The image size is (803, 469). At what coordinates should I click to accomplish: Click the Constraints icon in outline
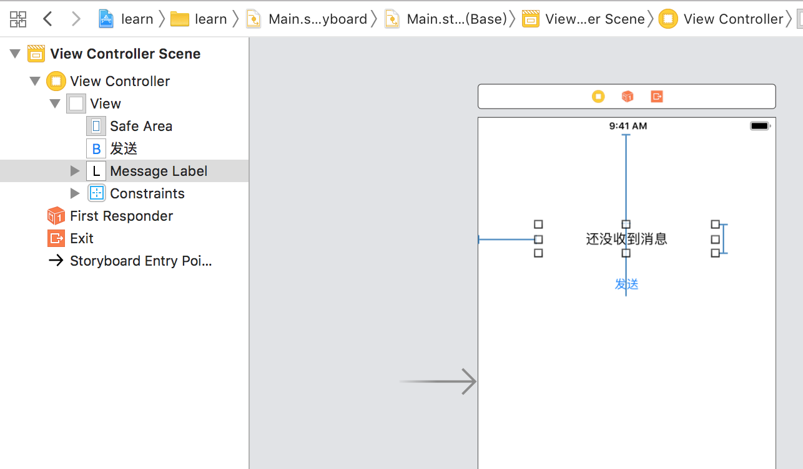[x=96, y=193]
